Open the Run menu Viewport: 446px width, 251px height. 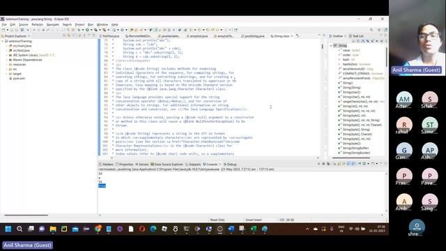[x=91, y=25]
